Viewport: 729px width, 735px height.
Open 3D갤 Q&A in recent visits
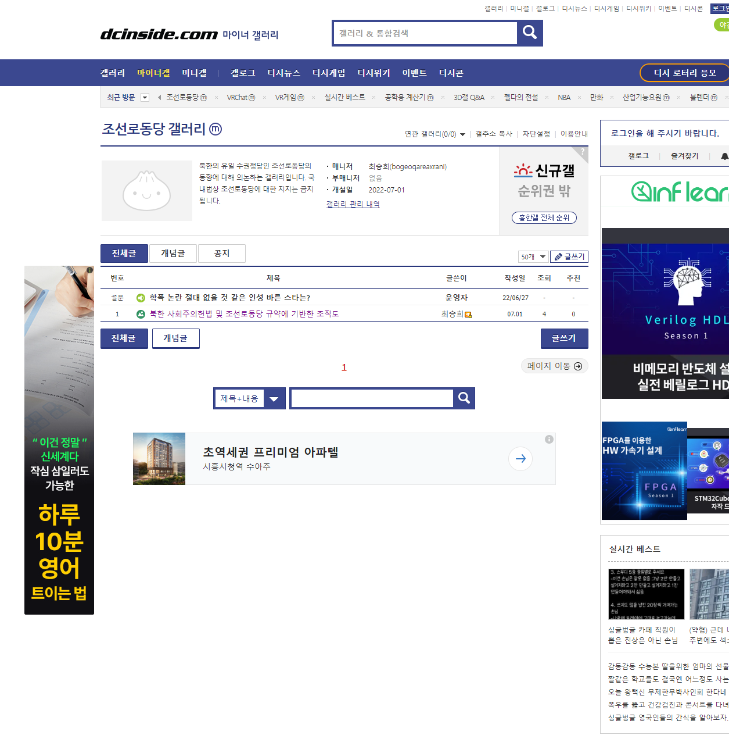point(469,97)
